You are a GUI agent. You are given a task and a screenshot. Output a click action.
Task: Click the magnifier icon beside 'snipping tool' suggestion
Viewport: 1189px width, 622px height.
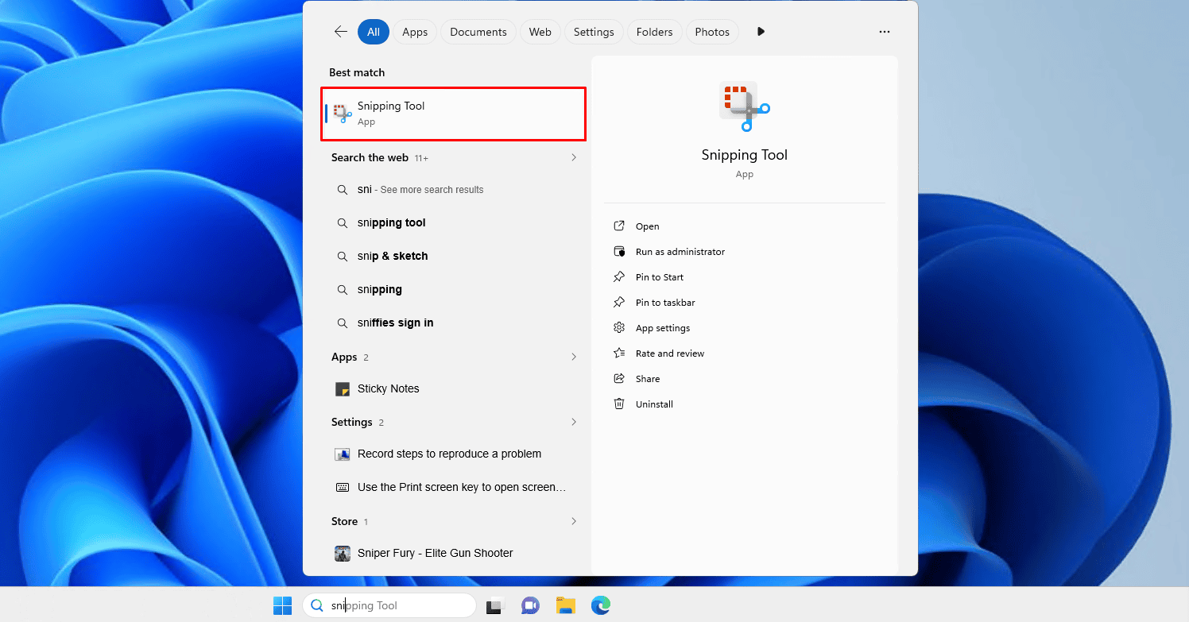pos(342,223)
